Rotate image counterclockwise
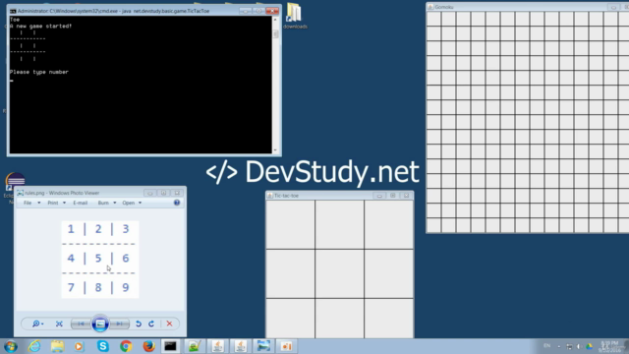This screenshot has width=629, height=354. tap(139, 324)
